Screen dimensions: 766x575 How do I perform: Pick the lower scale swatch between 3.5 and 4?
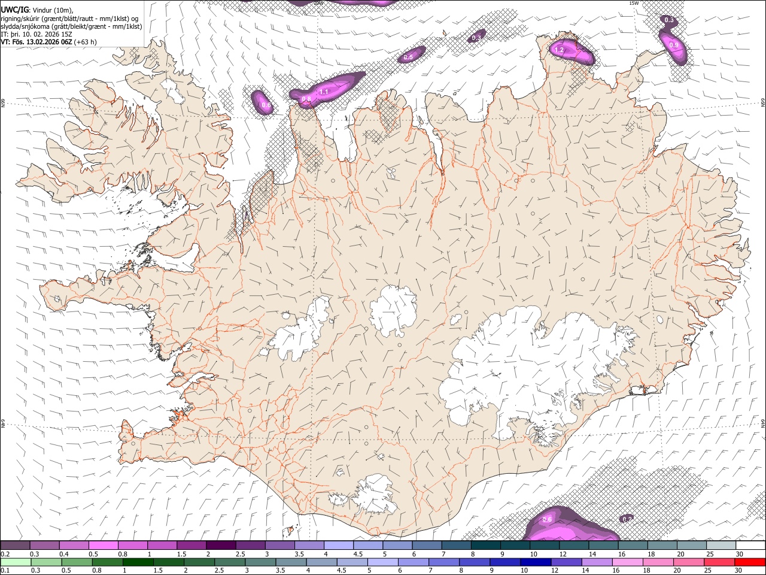pyautogui.click(x=291, y=562)
